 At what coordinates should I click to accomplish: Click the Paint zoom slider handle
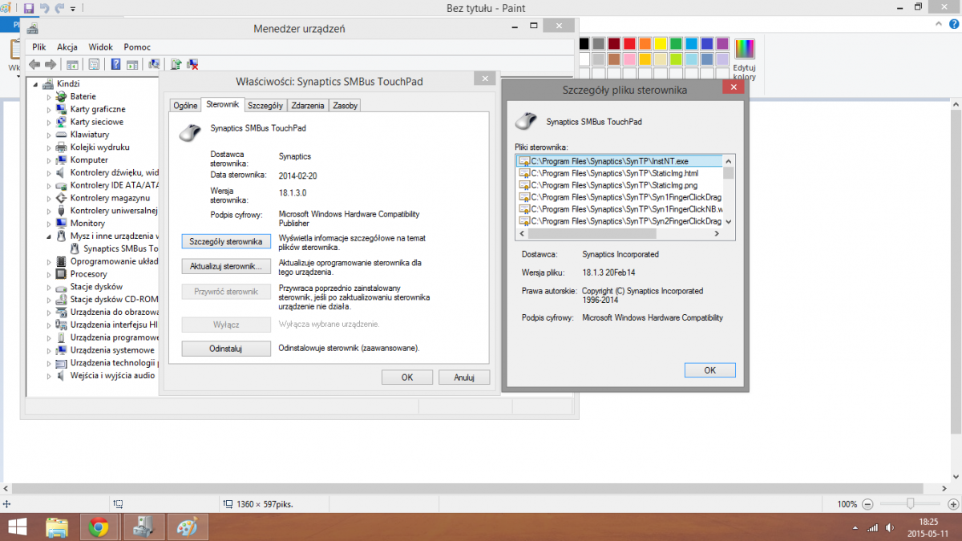[910, 503]
